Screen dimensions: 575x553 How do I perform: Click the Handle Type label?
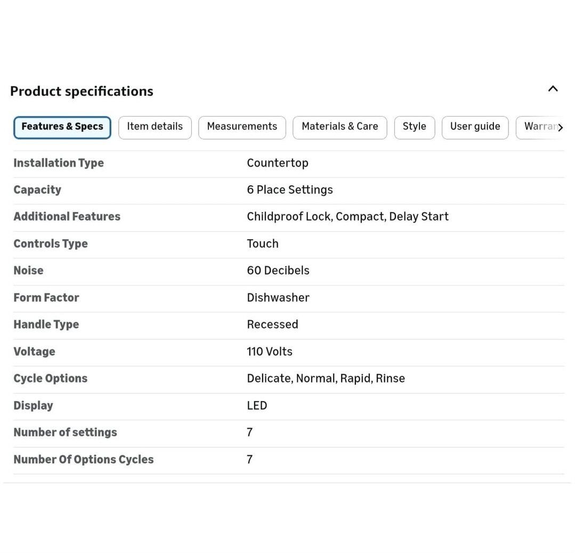[46, 324]
